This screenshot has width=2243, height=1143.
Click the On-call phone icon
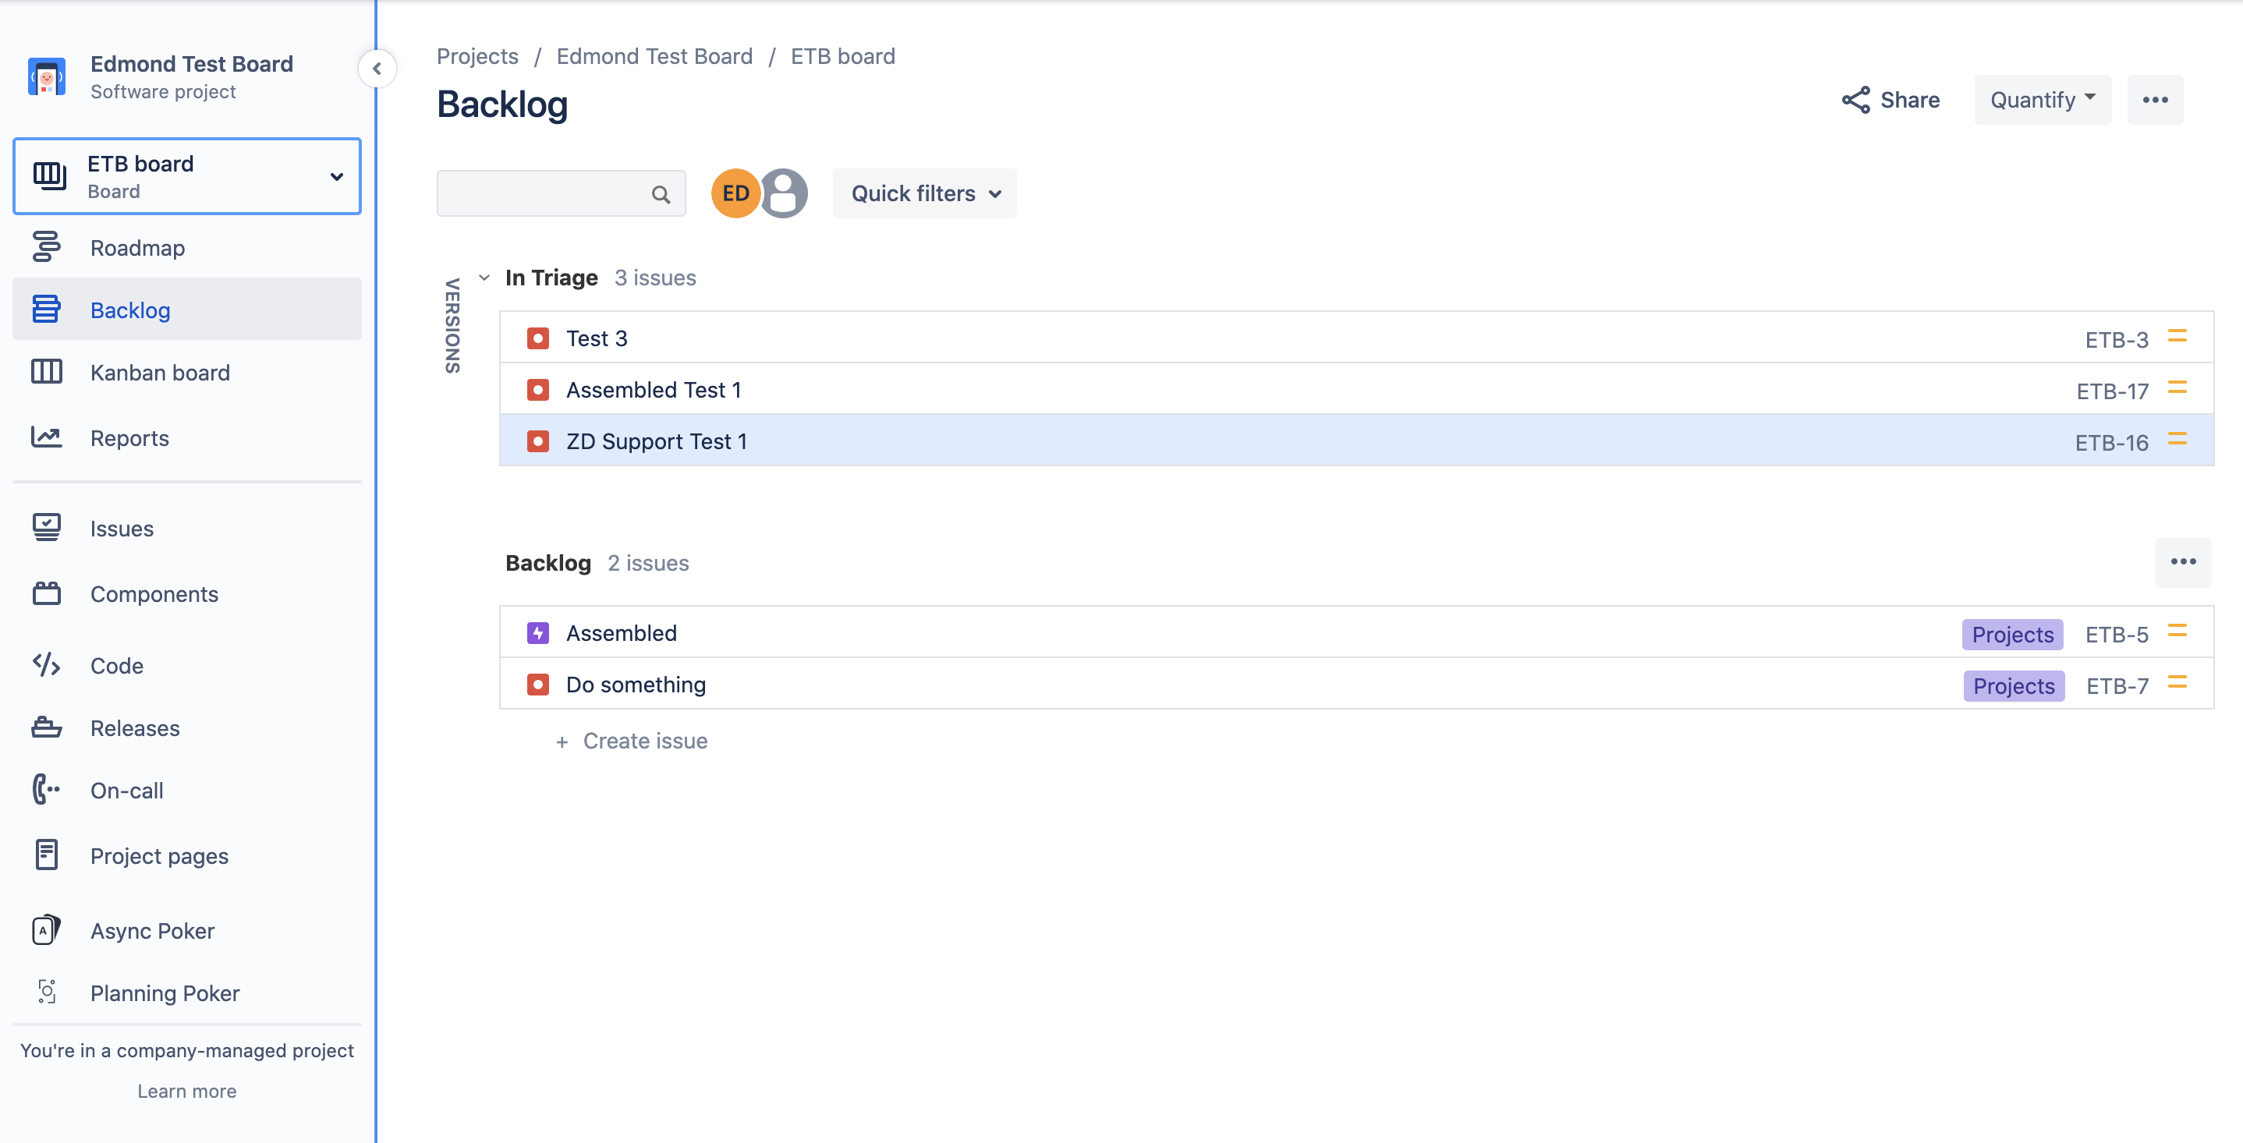point(46,791)
